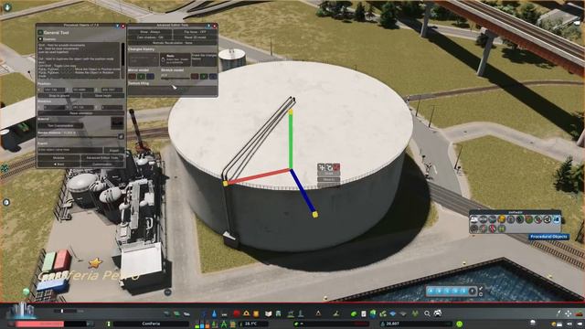Toggle Cast shadows: On setting
585x329 pixels.
[150, 37]
